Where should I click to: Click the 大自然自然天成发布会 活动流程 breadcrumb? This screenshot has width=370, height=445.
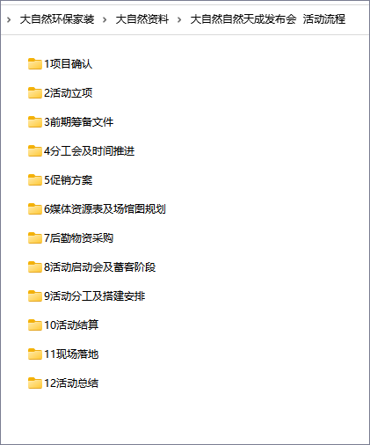pos(268,19)
